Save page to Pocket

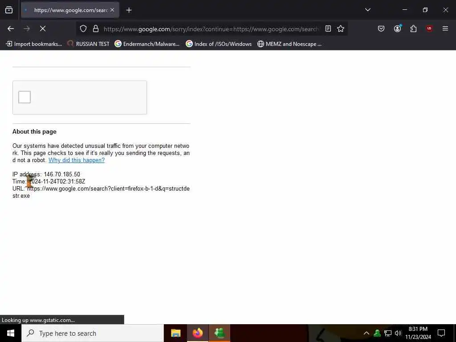click(381, 28)
